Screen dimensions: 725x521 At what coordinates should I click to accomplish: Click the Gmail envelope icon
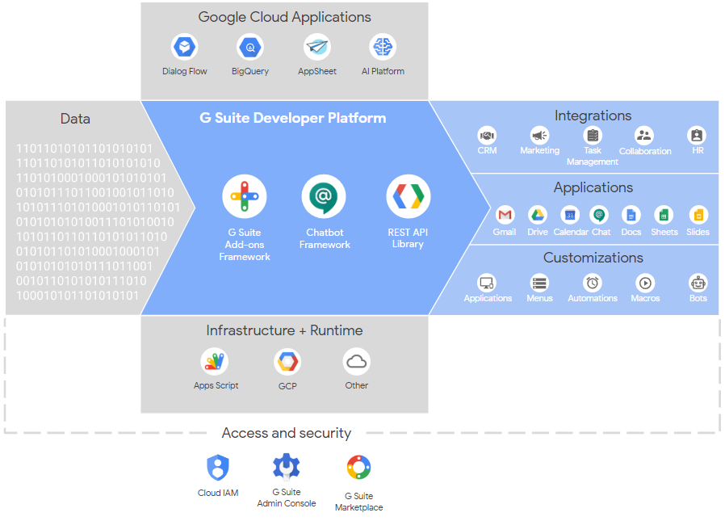[505, 215]
